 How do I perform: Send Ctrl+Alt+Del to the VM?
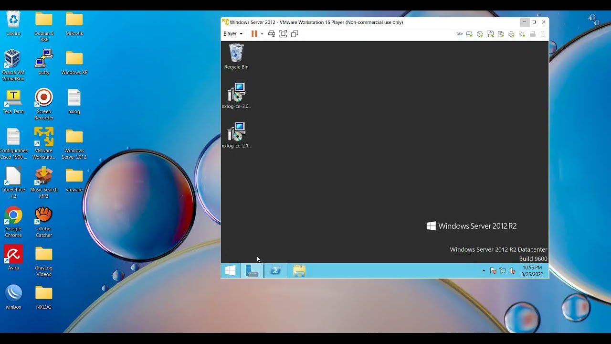click(272, 34)
